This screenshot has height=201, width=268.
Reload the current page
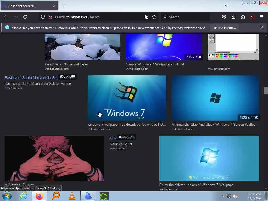pos(25,17)
